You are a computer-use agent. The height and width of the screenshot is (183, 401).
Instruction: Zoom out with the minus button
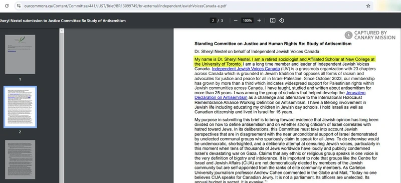(236, 21)
